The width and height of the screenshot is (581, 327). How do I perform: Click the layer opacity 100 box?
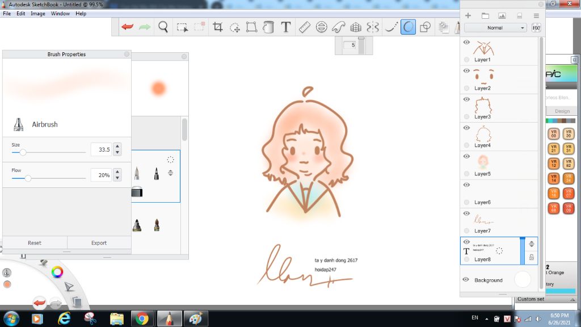click(x=536, y=28)
